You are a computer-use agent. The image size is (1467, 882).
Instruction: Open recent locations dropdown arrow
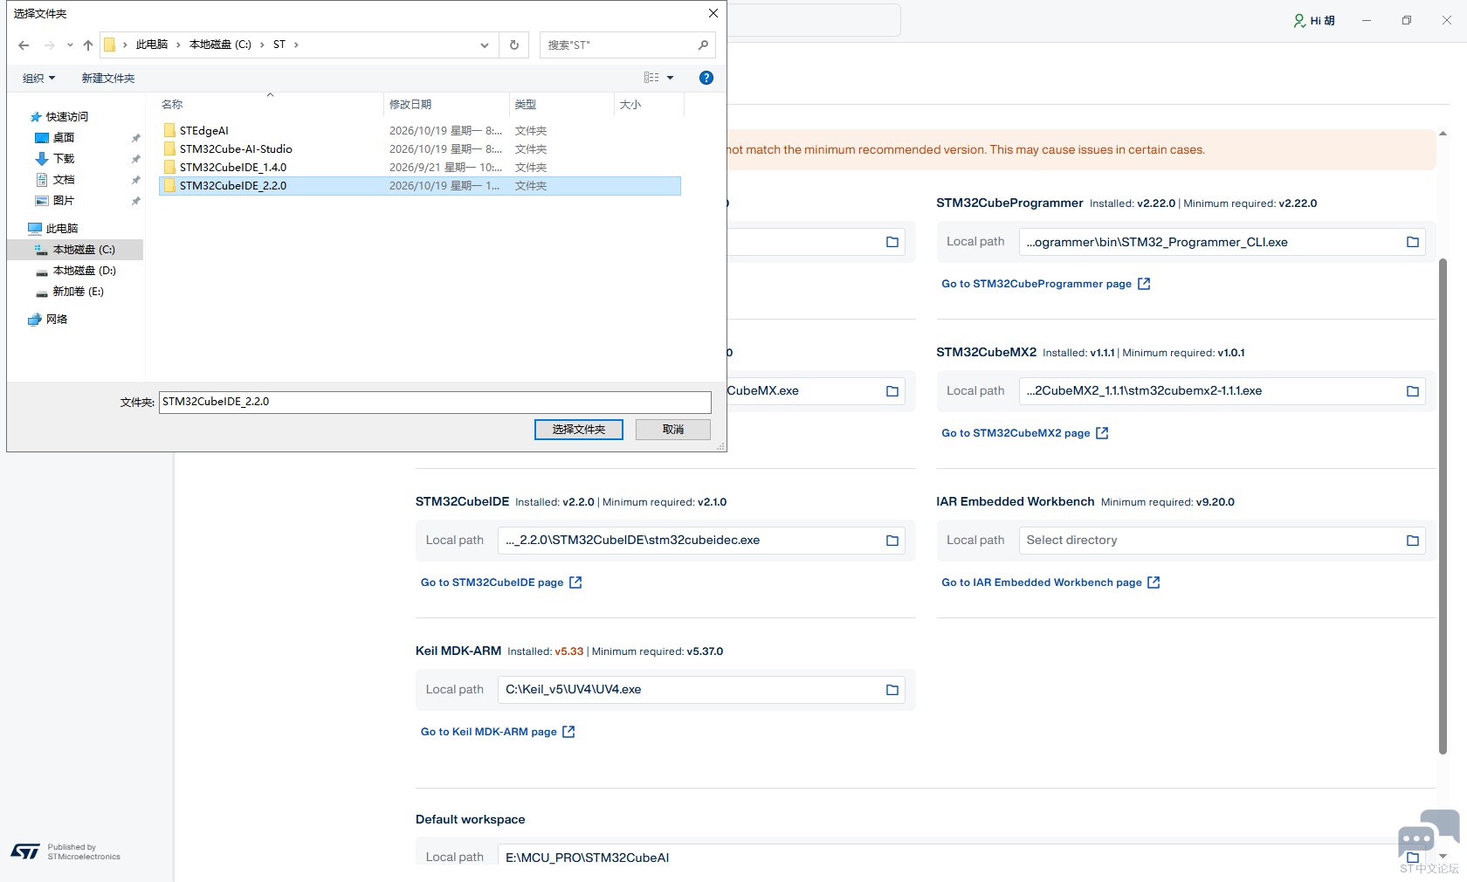[70, 45]
